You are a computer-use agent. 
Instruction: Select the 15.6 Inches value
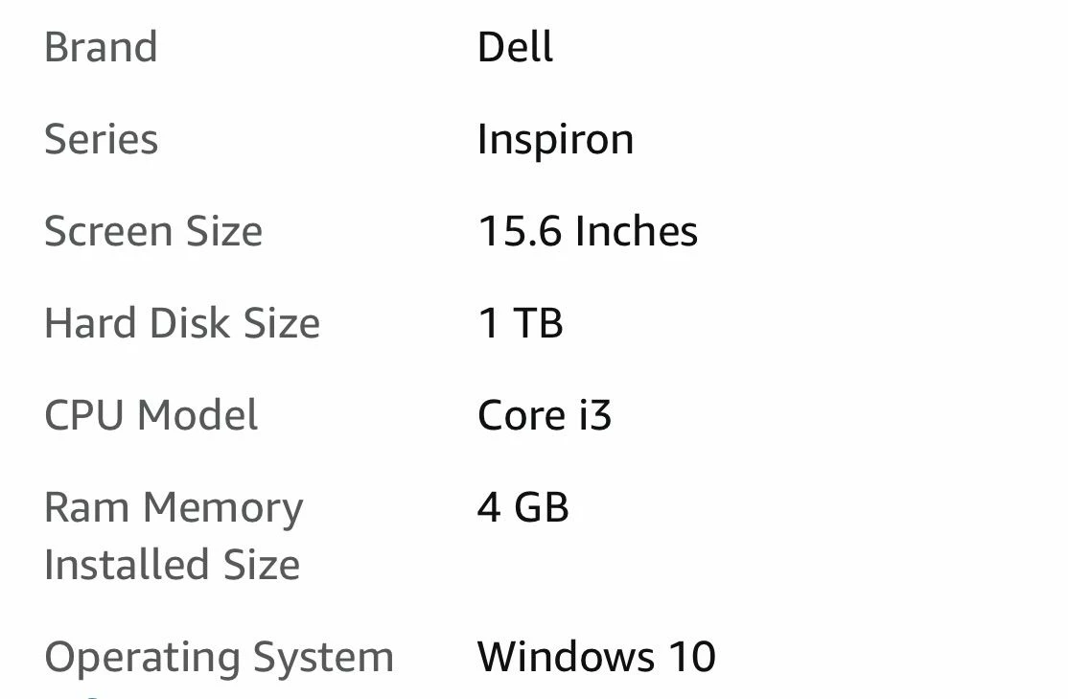(587, 232)
